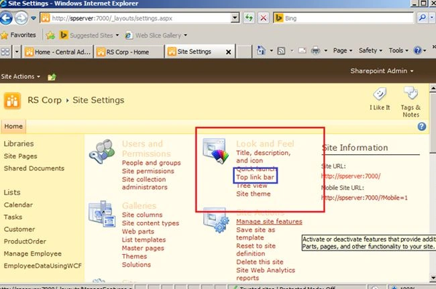Click the address bar URL field

pyautogui.click(x=136, y=18)
